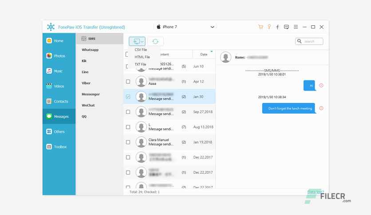
Task: Open the export to PC dropdown
Action: [137, 41]
